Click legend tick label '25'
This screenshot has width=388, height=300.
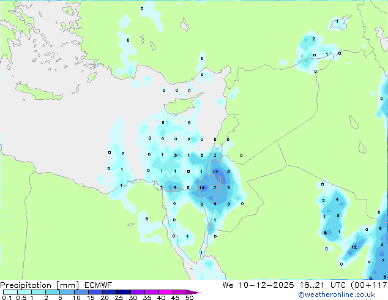click(119, 298)
